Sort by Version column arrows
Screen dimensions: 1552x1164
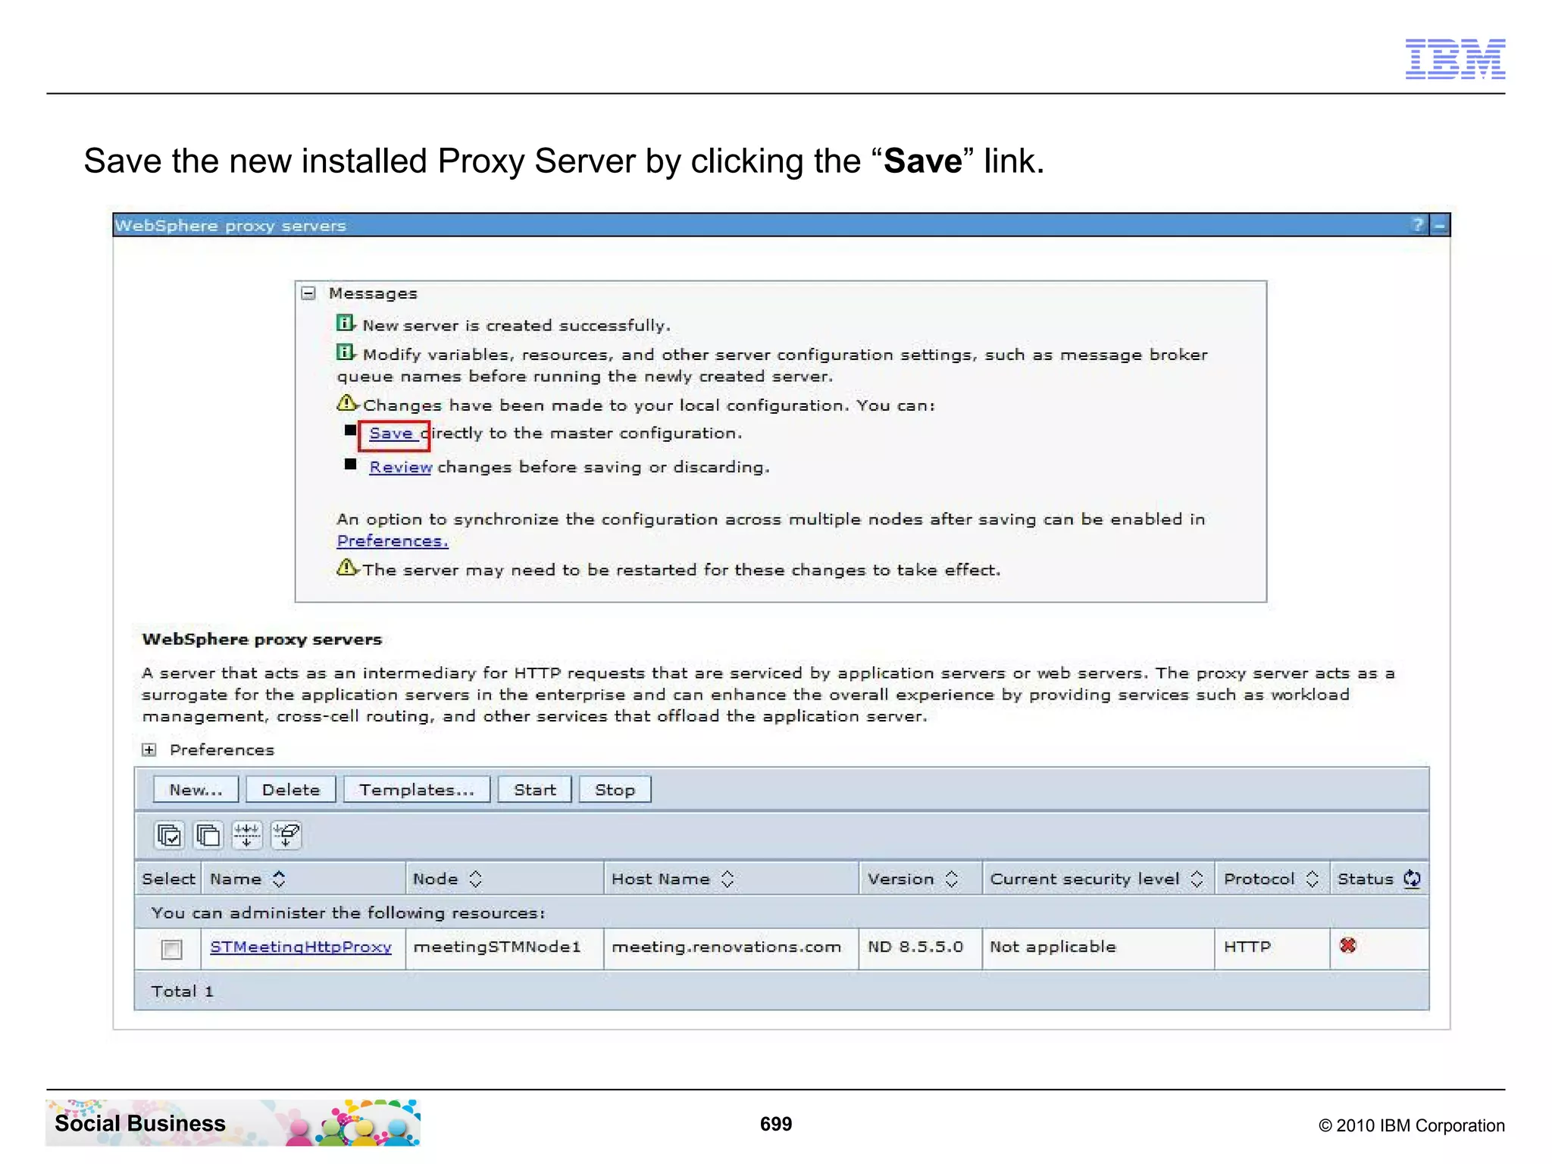click(x=952, y=879)
